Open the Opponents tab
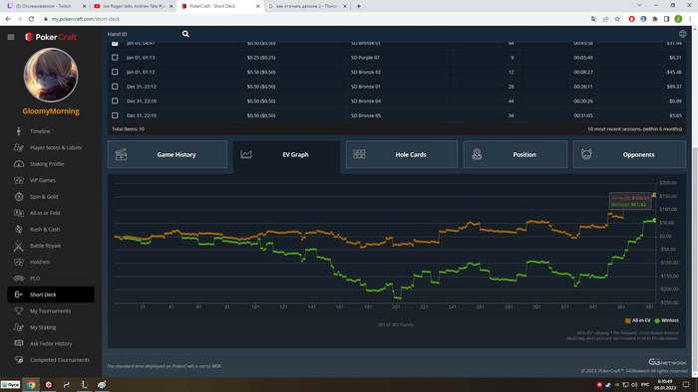This screenshot has height=392, width=698. 629,154
